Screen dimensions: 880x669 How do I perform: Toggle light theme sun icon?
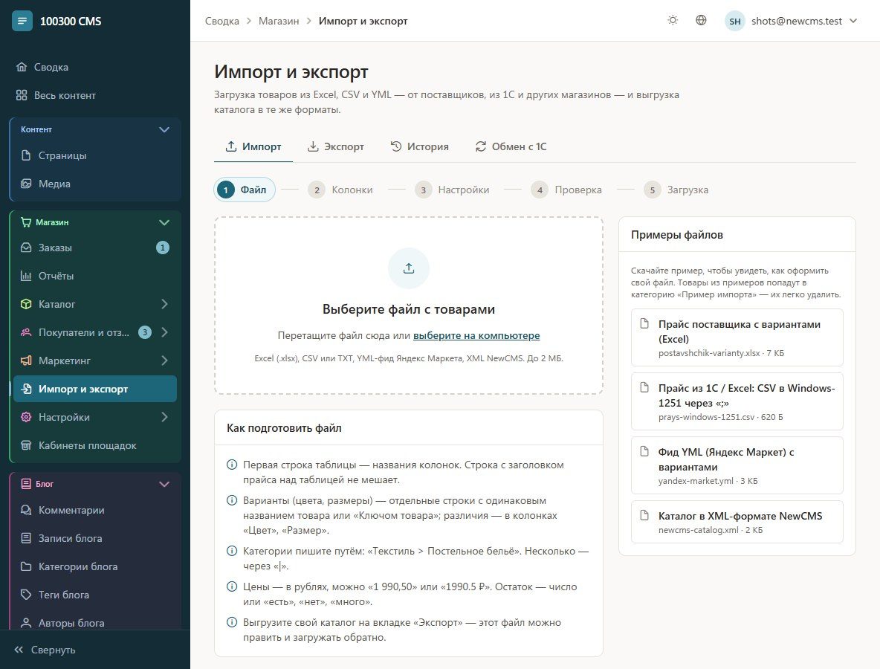click(673, 20)
